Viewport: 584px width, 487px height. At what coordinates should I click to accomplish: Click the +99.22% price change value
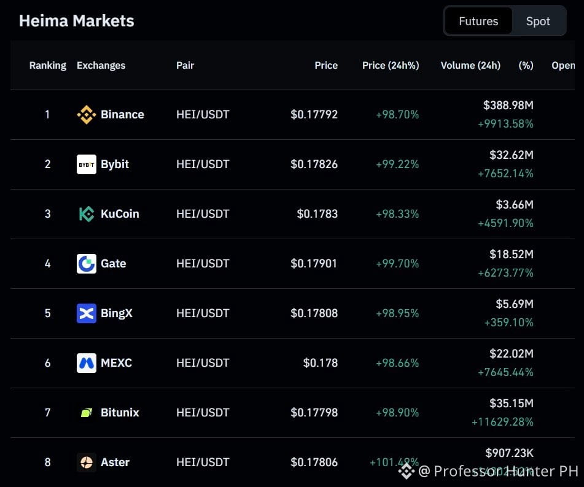(397, 164)
